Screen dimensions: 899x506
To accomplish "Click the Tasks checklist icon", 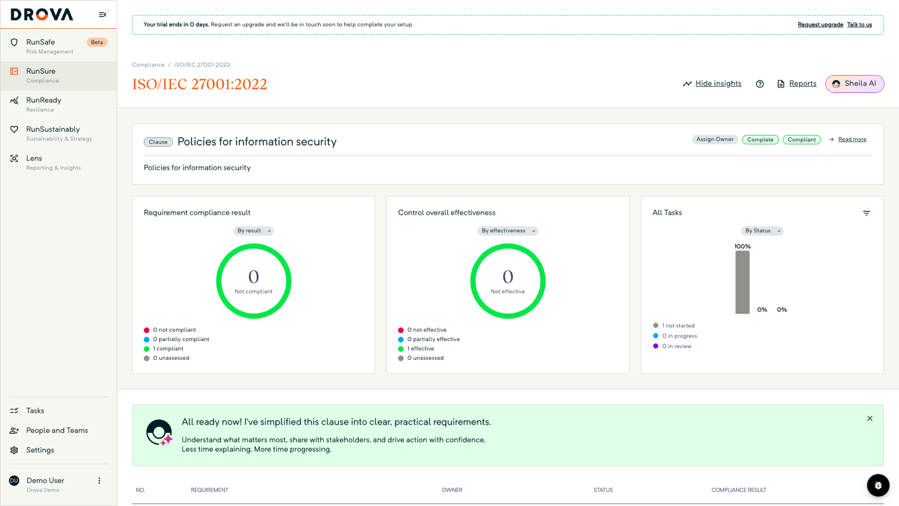I will [14, 410].
